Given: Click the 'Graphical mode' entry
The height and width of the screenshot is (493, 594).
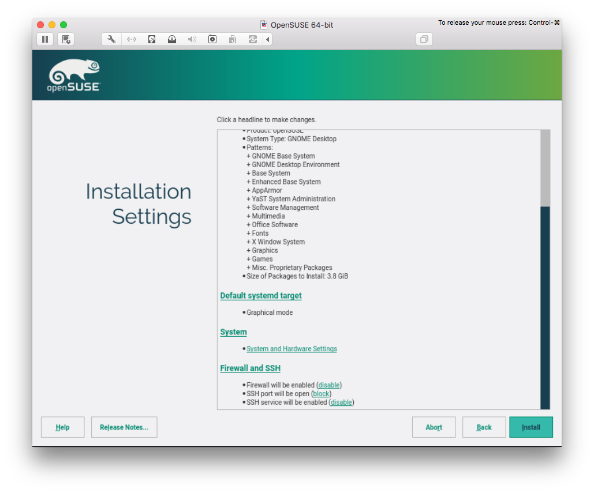Looking at the screenshot, I should [x=270, y=313].
